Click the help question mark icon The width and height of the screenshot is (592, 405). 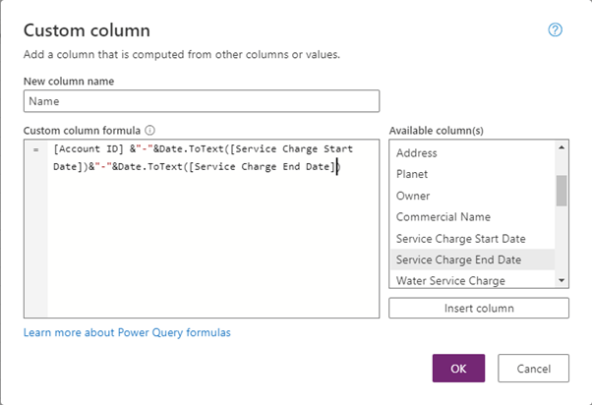click(x=555, y=30)
